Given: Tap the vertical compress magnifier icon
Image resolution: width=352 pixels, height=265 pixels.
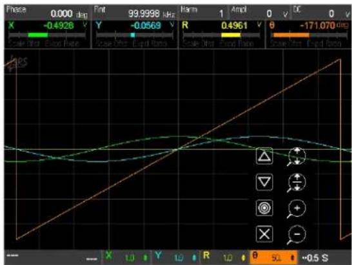Looking at the screenshot, I should pyautogui.click(x=297, y=183).
